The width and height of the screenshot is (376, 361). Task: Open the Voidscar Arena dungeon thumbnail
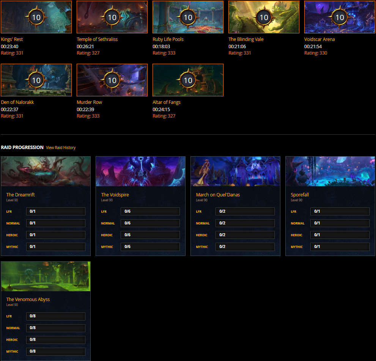[340, 17]
